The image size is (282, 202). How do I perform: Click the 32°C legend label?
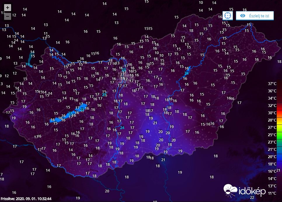point(272,106)
